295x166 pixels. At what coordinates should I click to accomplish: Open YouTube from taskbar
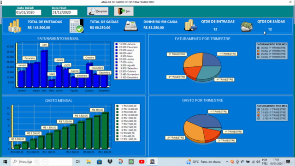142,162
